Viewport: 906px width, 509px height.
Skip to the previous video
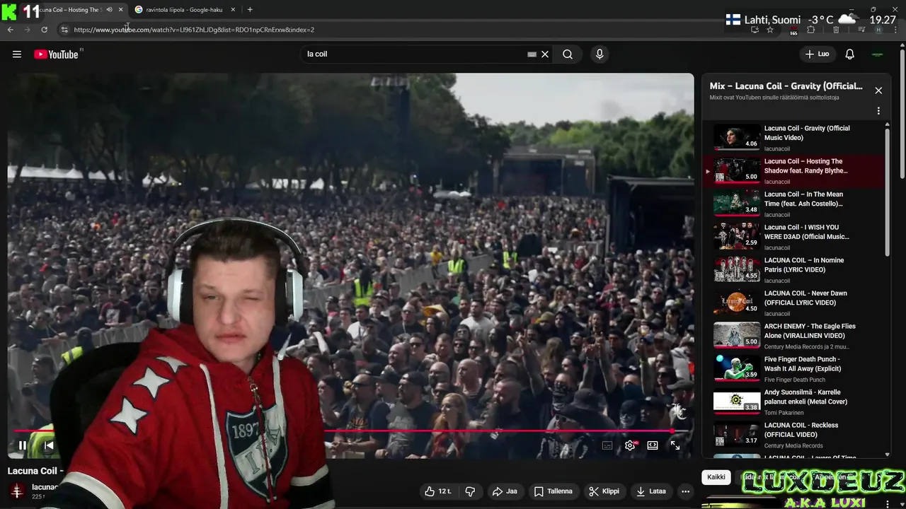point(49,445)
